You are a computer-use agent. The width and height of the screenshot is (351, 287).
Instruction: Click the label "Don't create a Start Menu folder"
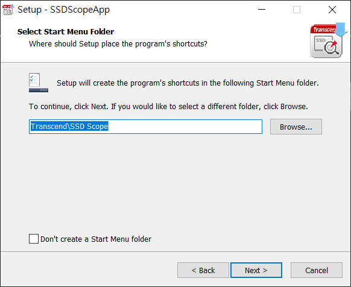point(96,239)
